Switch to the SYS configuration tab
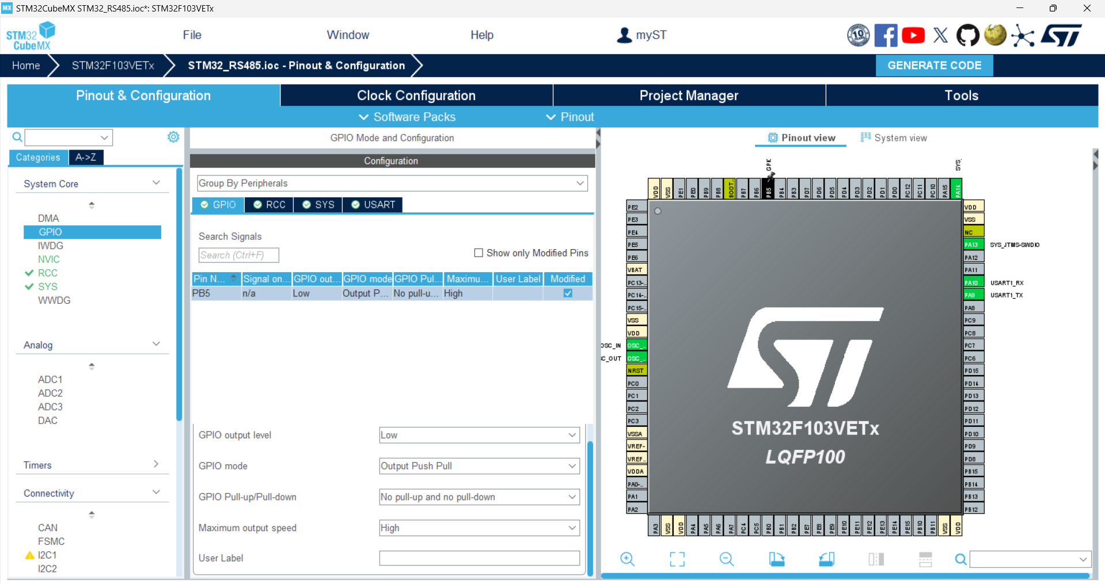Image resolution: width=1105 pixels, height=584 pixels. [x=318, y=205]
